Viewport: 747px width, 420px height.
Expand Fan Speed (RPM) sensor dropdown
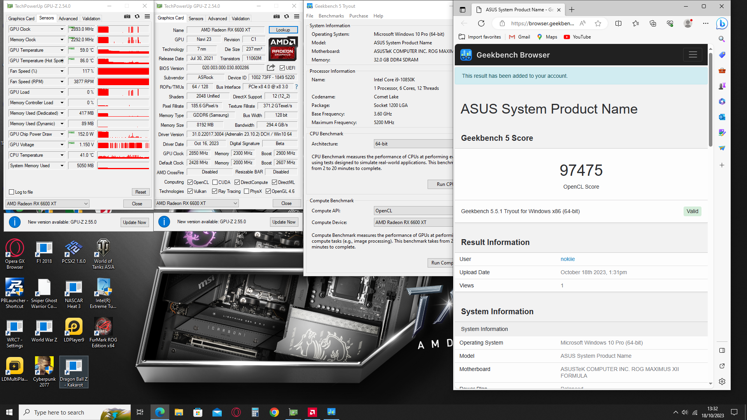click(61, 82)
